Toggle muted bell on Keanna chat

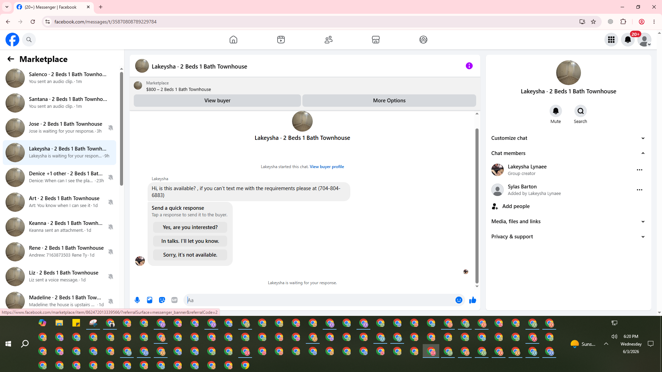coord(111,227)
